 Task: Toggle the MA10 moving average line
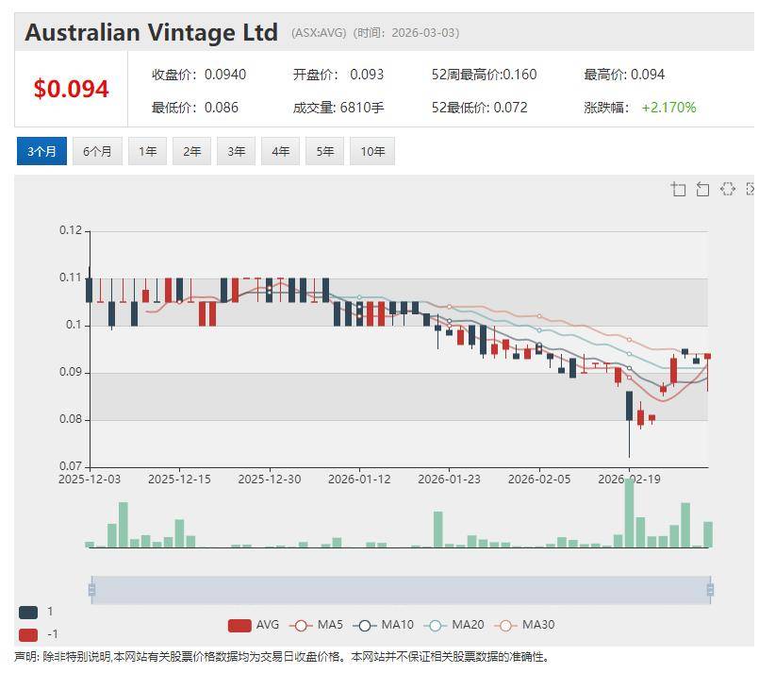click(x=383, y=625)
